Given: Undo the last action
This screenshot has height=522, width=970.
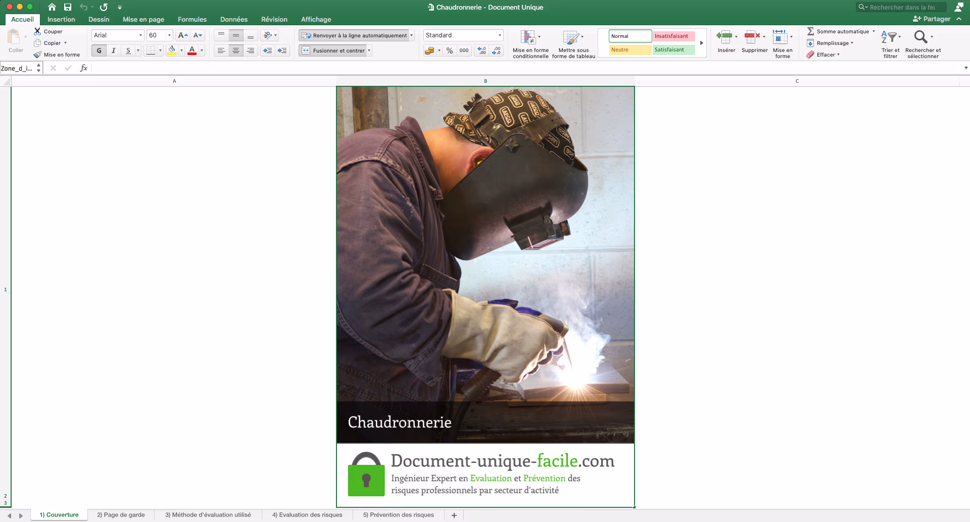Looking at the screenshot, I should pyautogui.click(x=84, y=7).
